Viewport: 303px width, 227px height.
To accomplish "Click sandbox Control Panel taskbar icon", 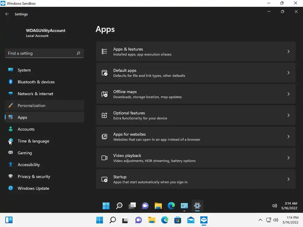I will pyautogui.click(x=184, y=206).
